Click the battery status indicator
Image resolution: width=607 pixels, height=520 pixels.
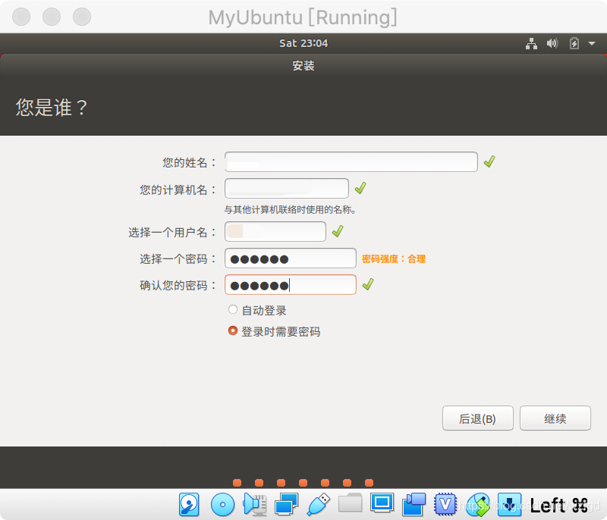(x=574, y=43)
